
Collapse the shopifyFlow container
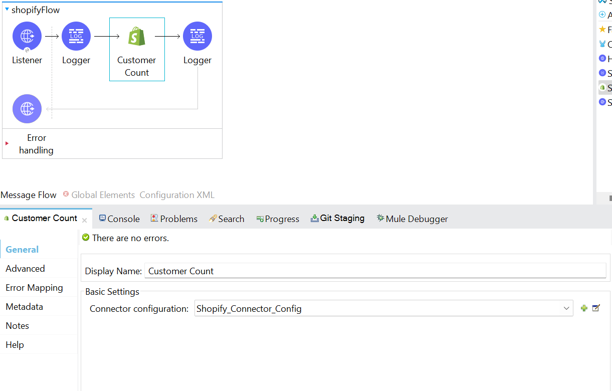(7, 10)
